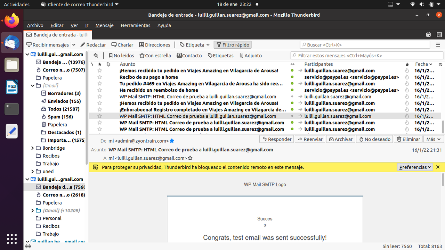The image size is (445, 250).
Task: Sort by the attachment paperclip column
Action: 108,64
